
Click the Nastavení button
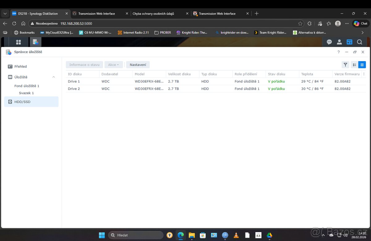[x=138, y=65]
